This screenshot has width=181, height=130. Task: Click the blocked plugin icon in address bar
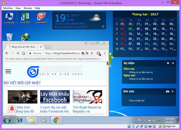pos(83,53)
